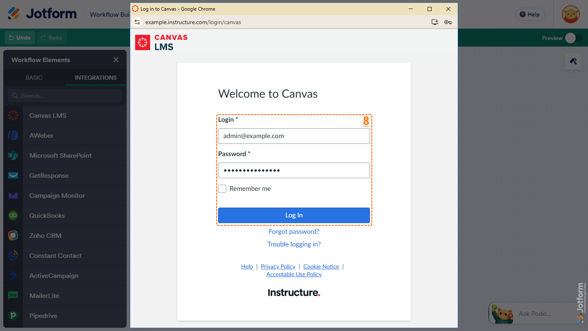Image resolution: width=588 pixels, height=331 pixels.
Task: Click the QuickBooks icon
Action: pyautogui.click(x=13, y=216)
